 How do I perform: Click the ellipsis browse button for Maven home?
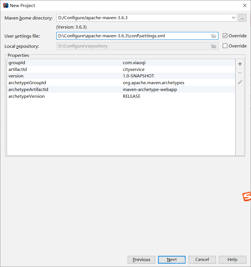tap(242, 18)
